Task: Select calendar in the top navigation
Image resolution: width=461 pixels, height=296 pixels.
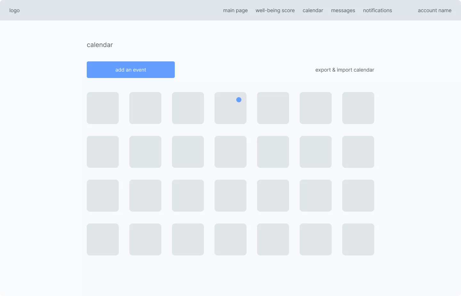Action: [x=313, y=10]
